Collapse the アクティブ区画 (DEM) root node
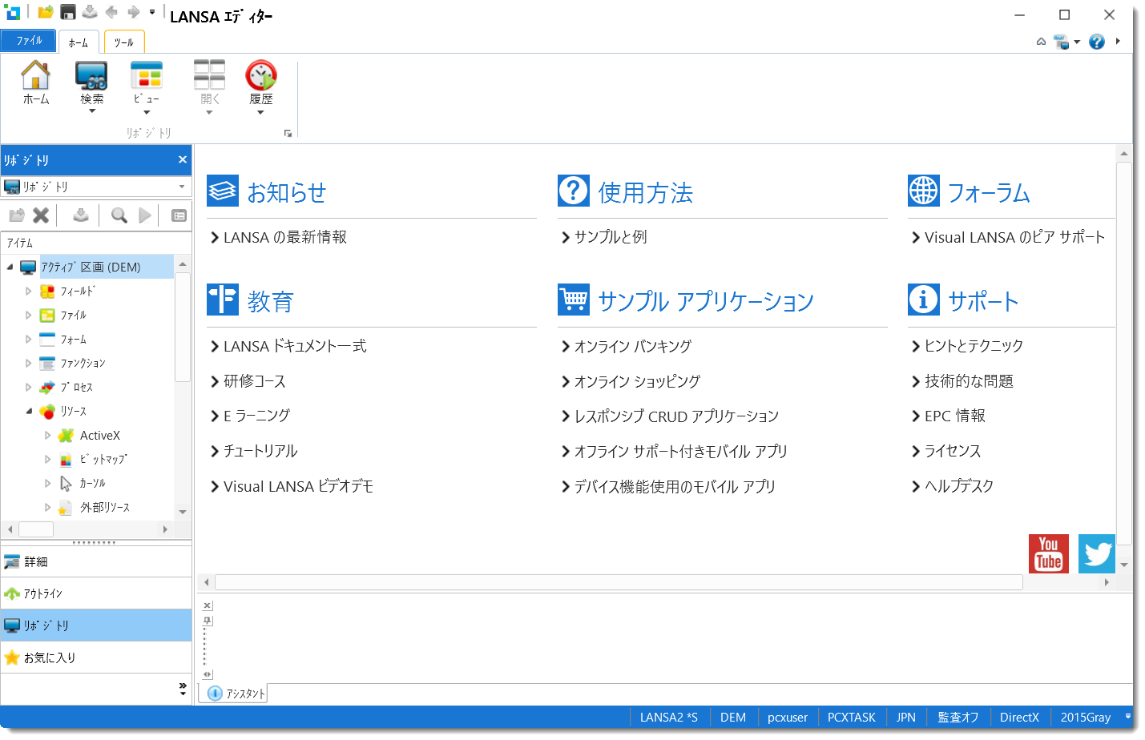The height and width of the screenshot is (740, 1145). 10,267
